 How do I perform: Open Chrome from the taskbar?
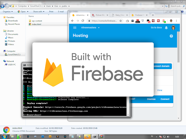click(x=20, y=137)
